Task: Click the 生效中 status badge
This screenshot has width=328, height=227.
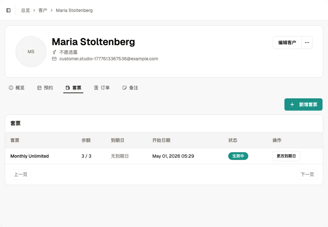Action: [x=238, y=156]
